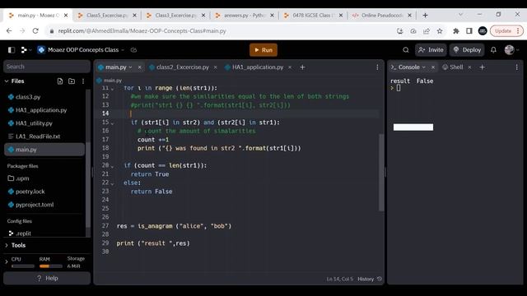Open the editor pane options menu
The image size is (527, 296).
pos(377,67)
